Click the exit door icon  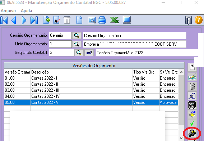tap(189, 20)
